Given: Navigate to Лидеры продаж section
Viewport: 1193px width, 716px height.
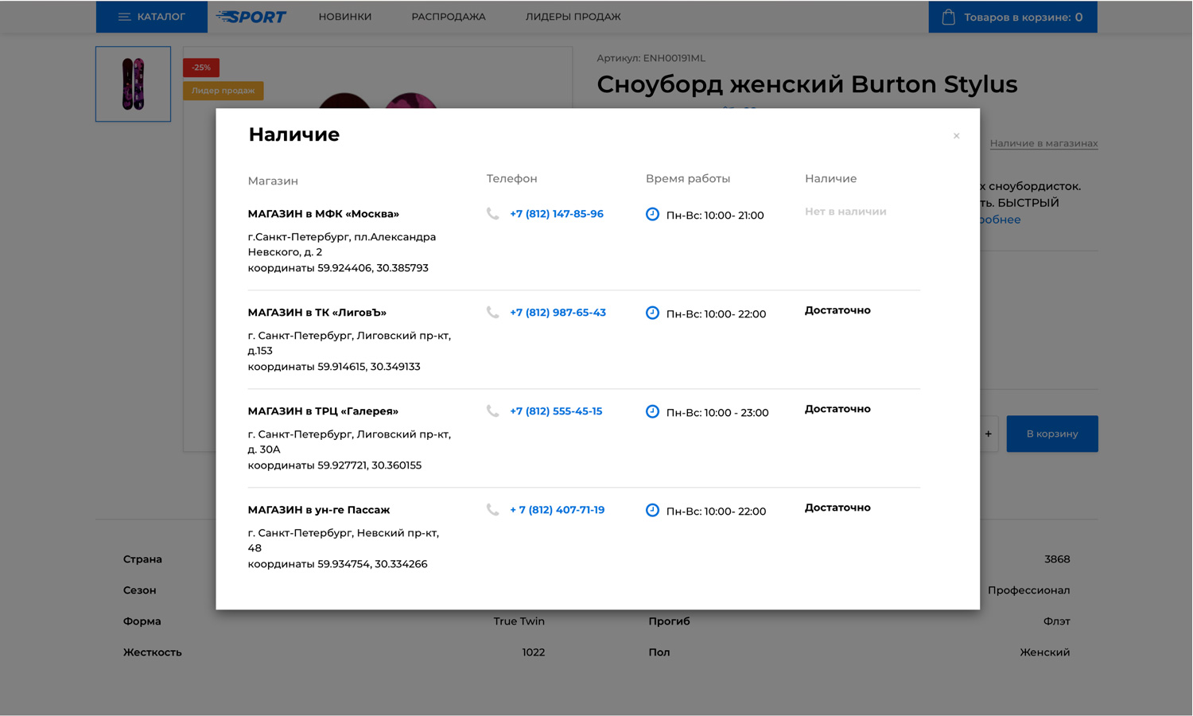Looking at the screenshot, I should coord(573,17).
